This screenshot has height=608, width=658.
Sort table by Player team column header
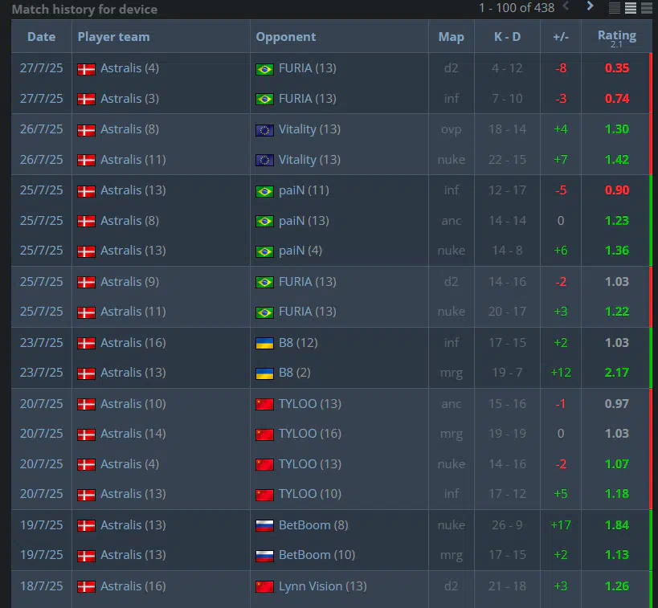[113, 37]
